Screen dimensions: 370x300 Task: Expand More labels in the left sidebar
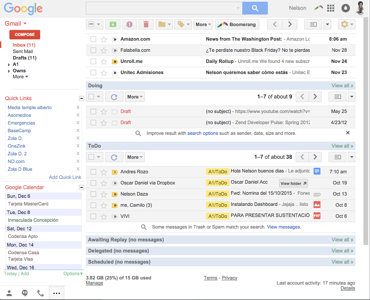point(18,77)
